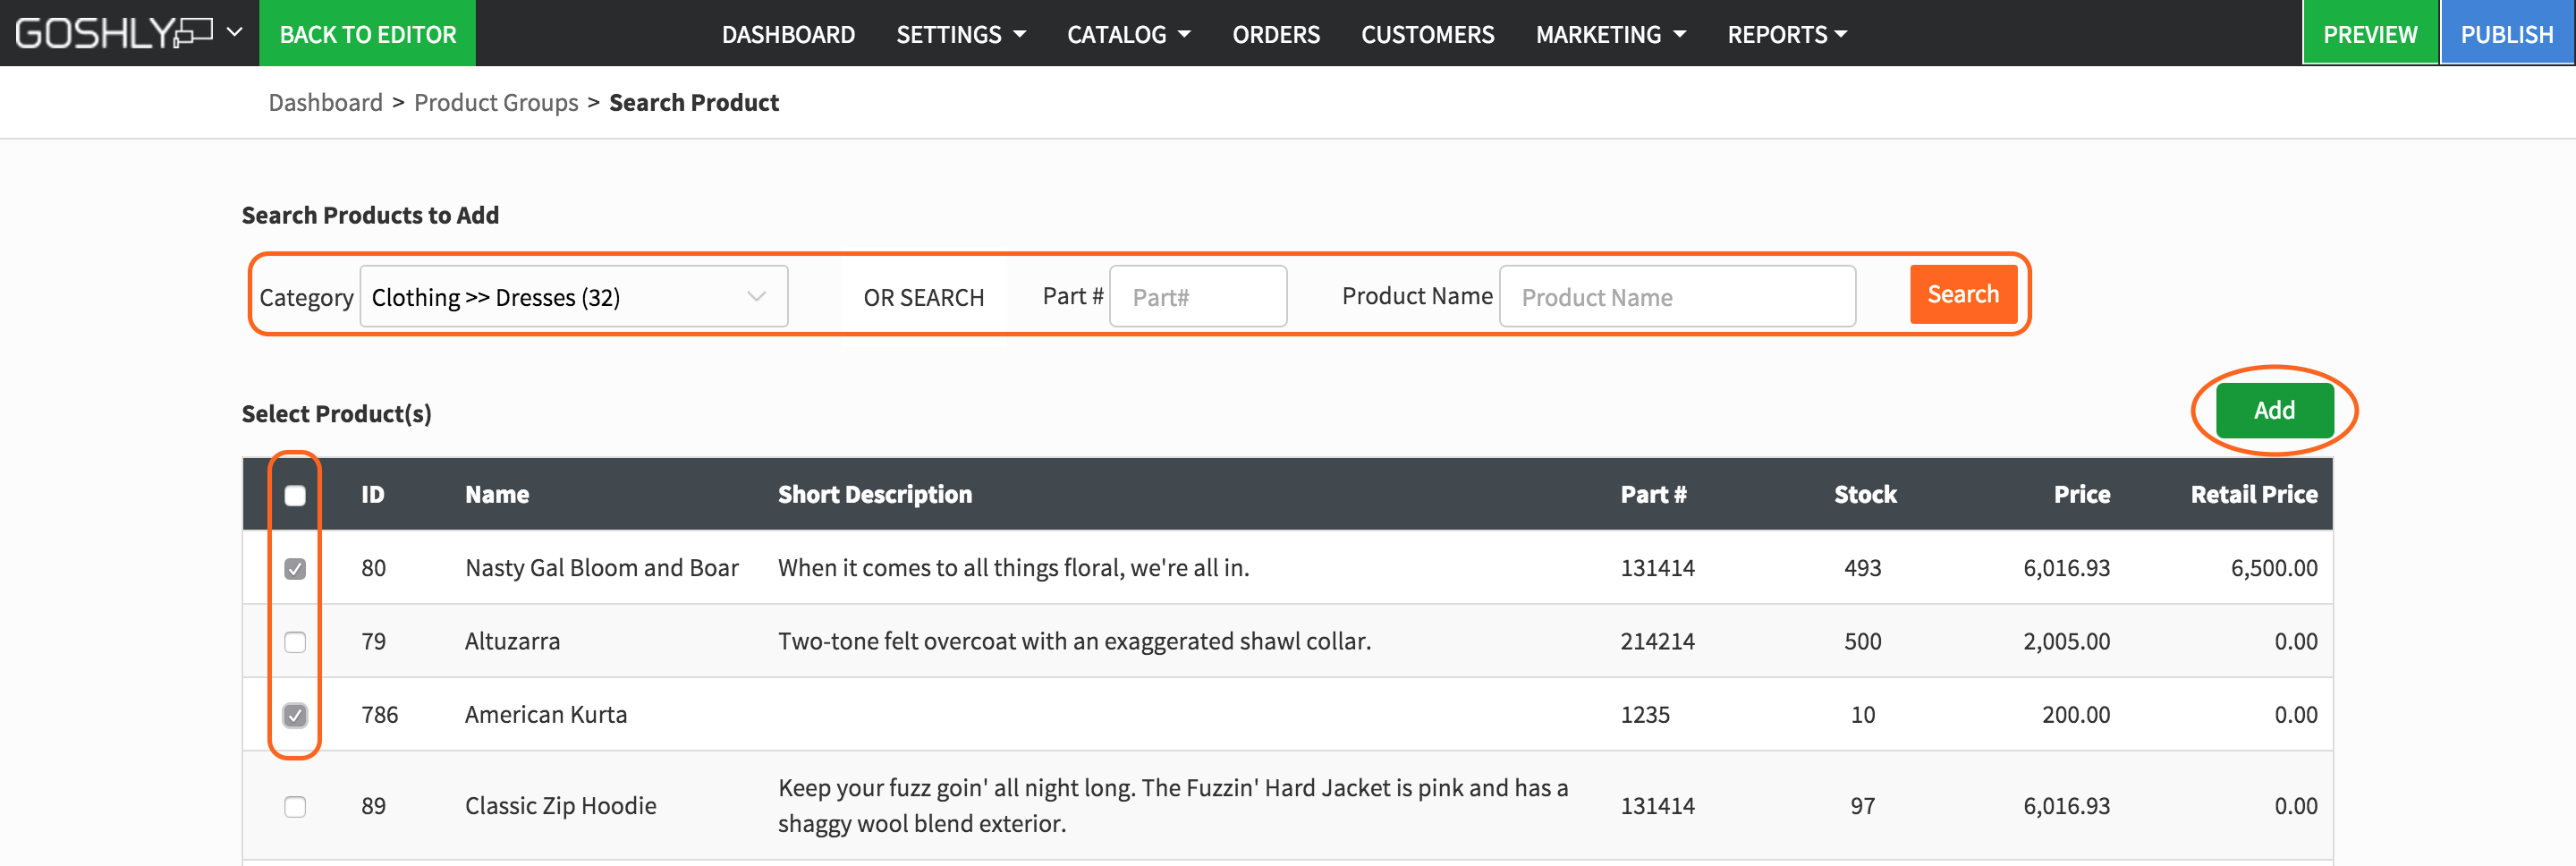Open the Customers page
The height and width of the screenshot is (866, 2576).
click(x=1427, y=35)
